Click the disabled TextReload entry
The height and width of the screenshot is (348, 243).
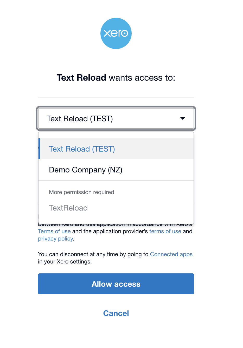point(68,208)
